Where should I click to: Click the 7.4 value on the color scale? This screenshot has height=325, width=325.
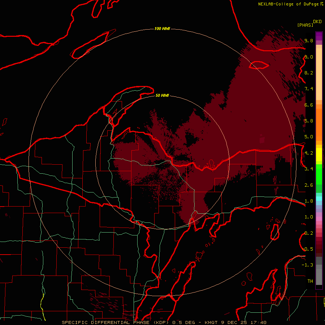(309, 89)
